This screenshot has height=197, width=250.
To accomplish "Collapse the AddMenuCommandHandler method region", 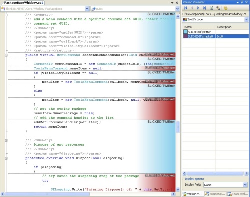I will (6, 55).
